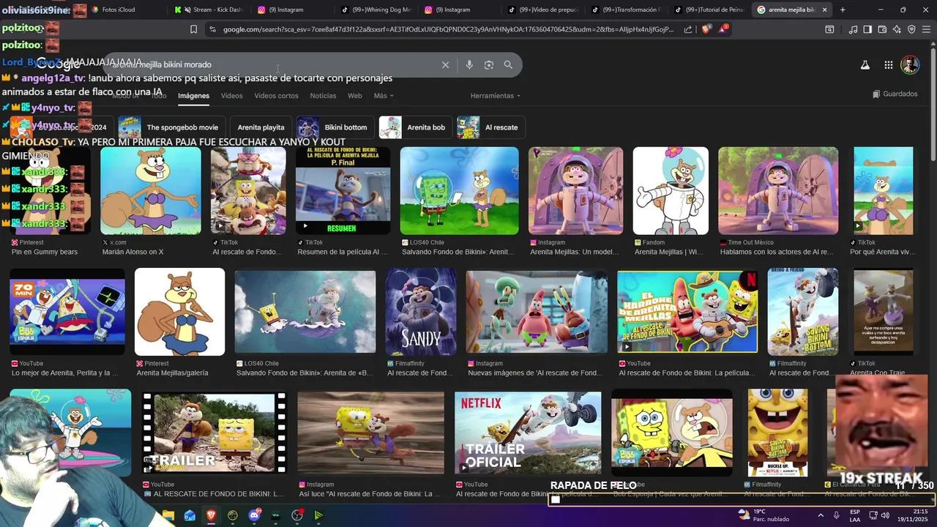Open the Arenita Mejillas Fandom image
The width and height of the screenshot is (937, 527).
pos(671,191)
